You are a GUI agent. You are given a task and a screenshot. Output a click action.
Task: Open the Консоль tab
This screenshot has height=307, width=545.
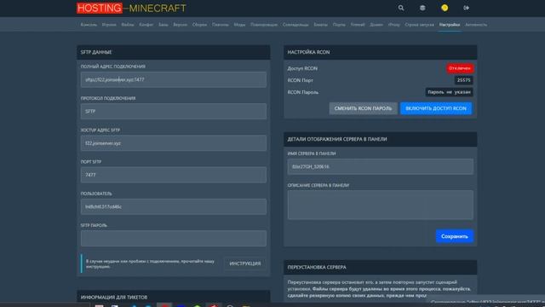tap(89, 25)
